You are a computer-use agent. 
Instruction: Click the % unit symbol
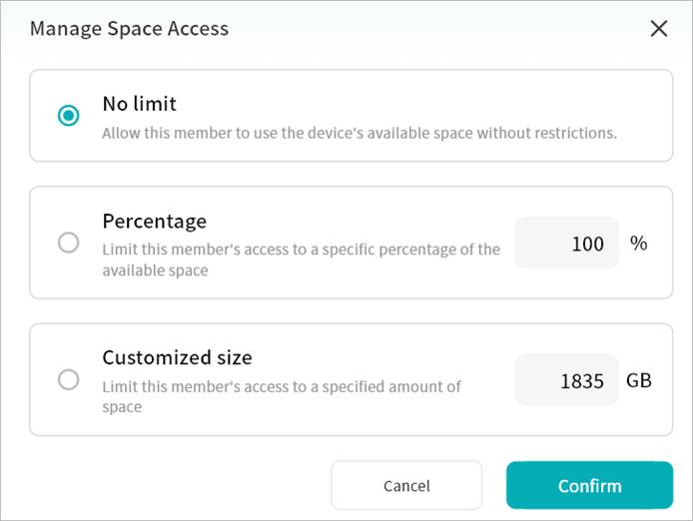[x=638, y=243]
